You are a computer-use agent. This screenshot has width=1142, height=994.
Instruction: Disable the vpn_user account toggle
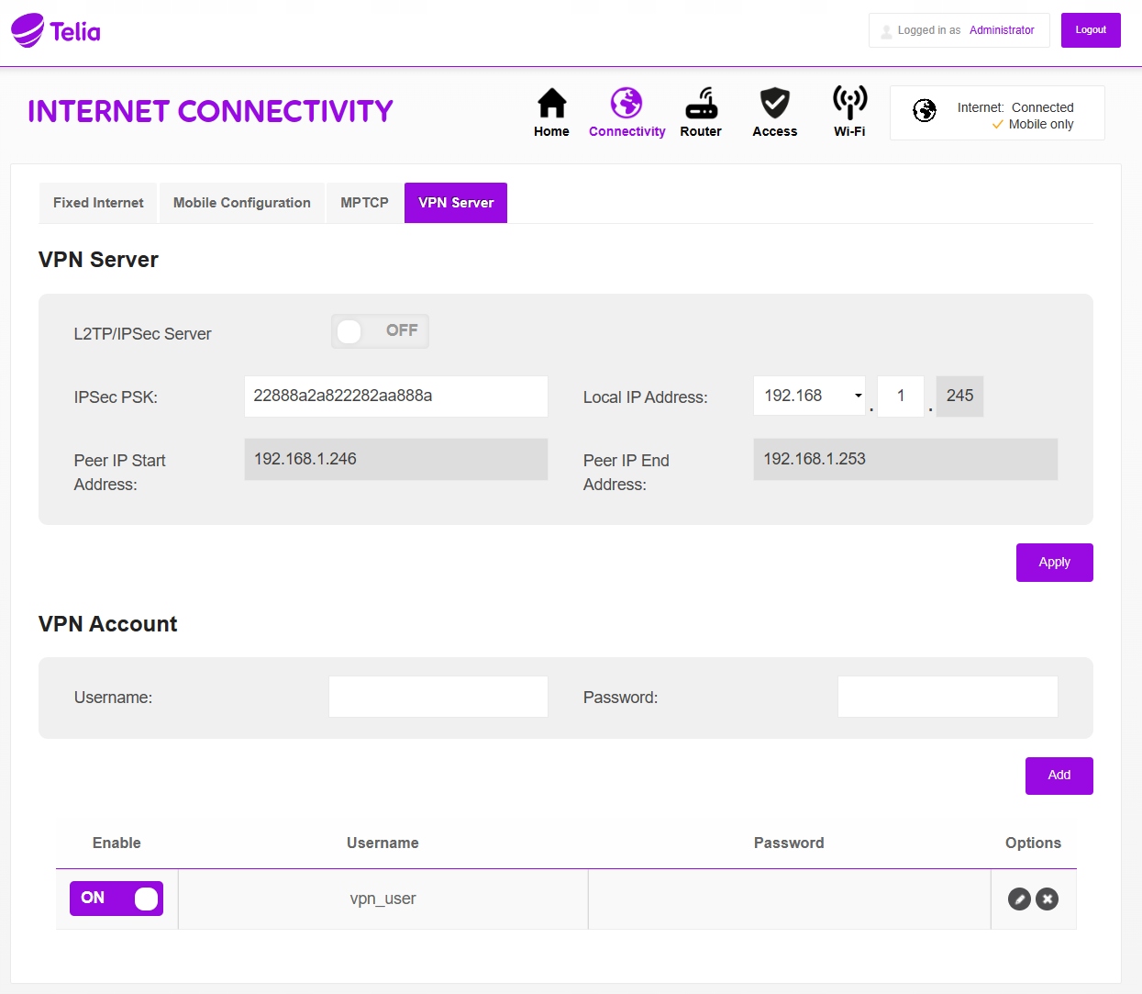[x=116, y=899]
